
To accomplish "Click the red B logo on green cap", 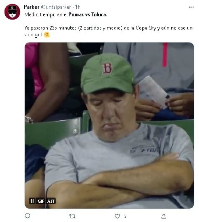I will coord(107,69).
